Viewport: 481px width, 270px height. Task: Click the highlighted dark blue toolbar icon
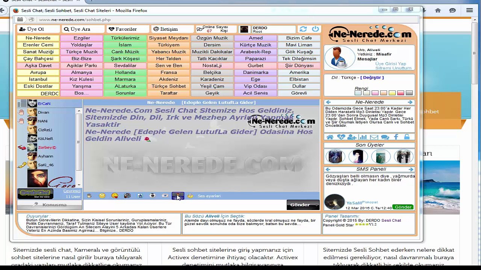(178, 196)
